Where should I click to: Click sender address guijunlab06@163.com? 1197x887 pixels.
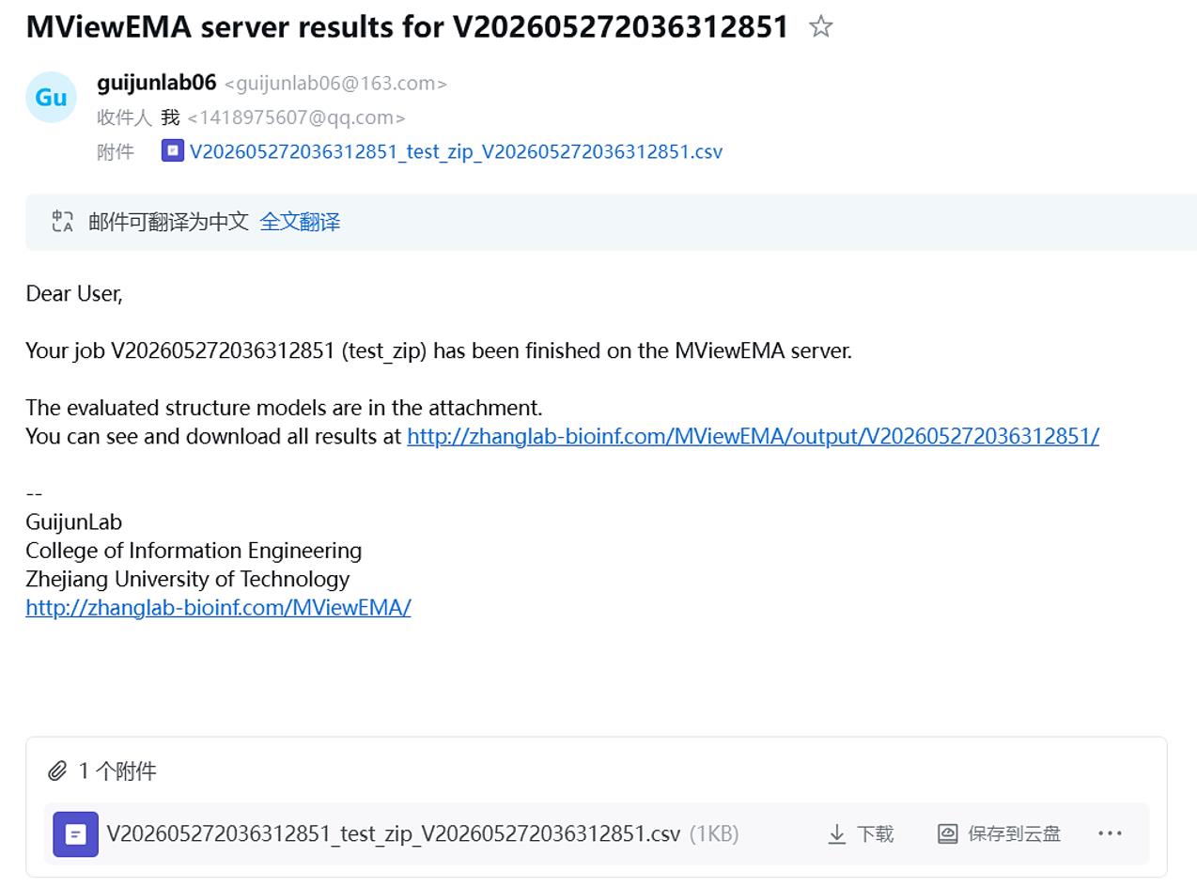[x=335, y=84]
